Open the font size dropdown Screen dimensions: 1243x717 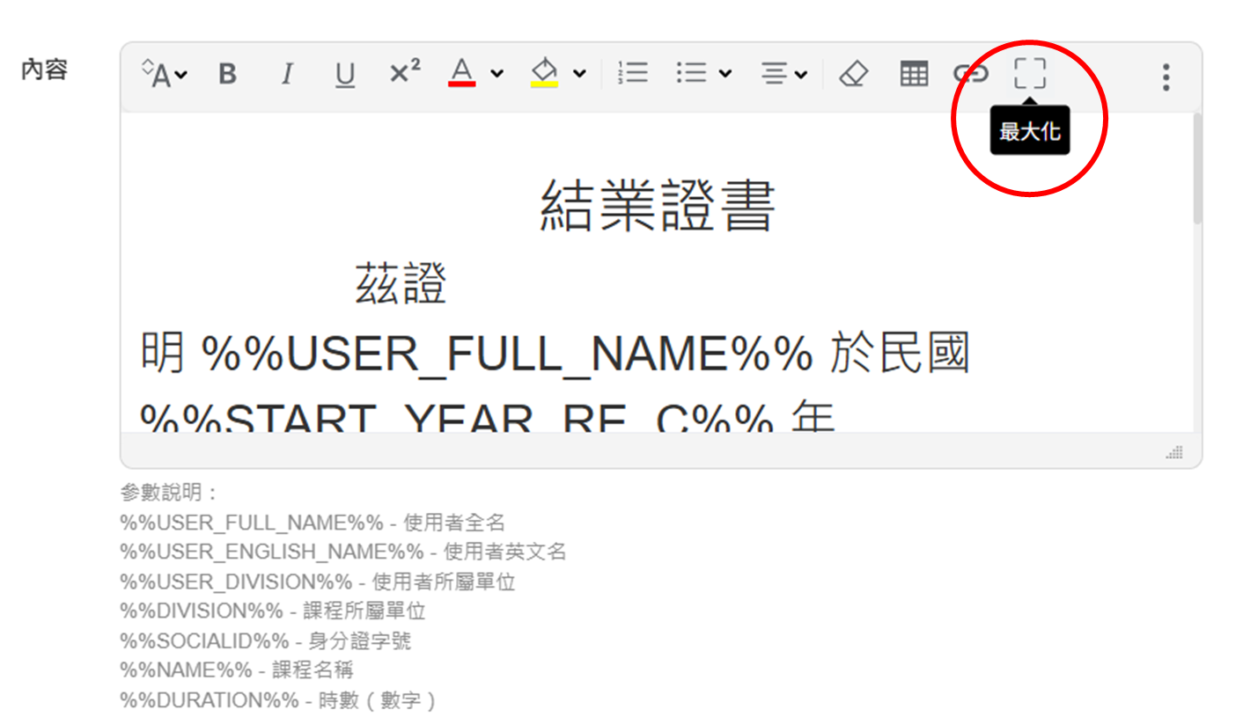(x=165, y=74)
